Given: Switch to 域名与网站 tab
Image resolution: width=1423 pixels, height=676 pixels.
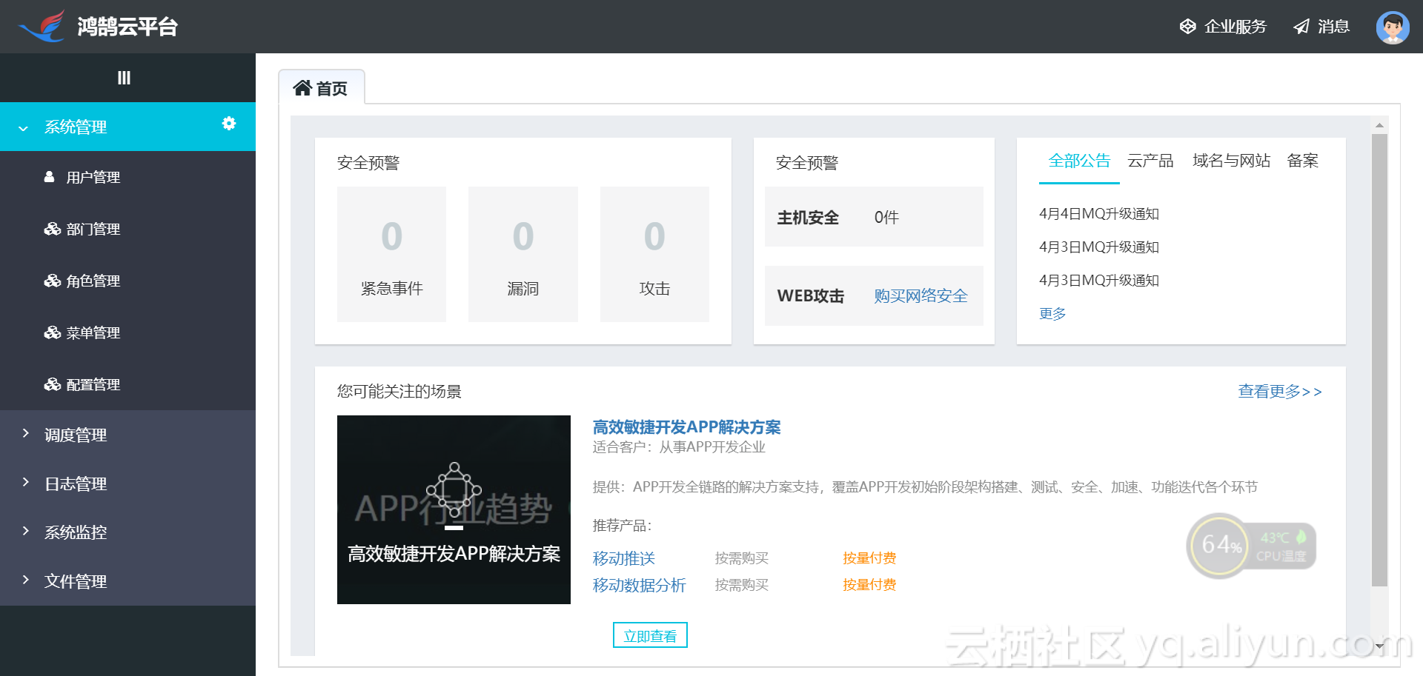Looking at the screenshot, I should coord(1231,161).
